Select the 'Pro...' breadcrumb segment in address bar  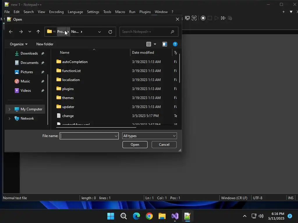61,32
